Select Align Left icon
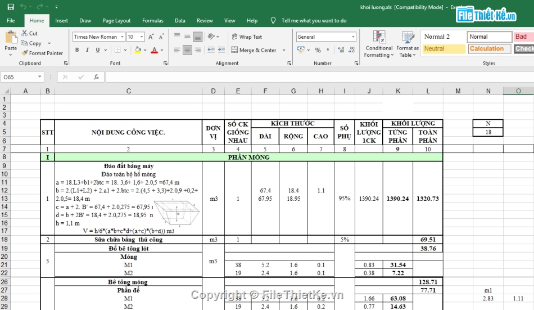This screenshot has width=534, height=310. point(177,50)
